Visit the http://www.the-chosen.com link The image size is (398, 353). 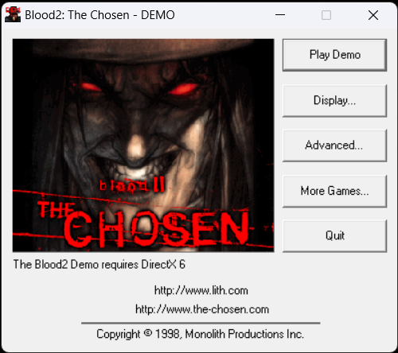(202, 309)
